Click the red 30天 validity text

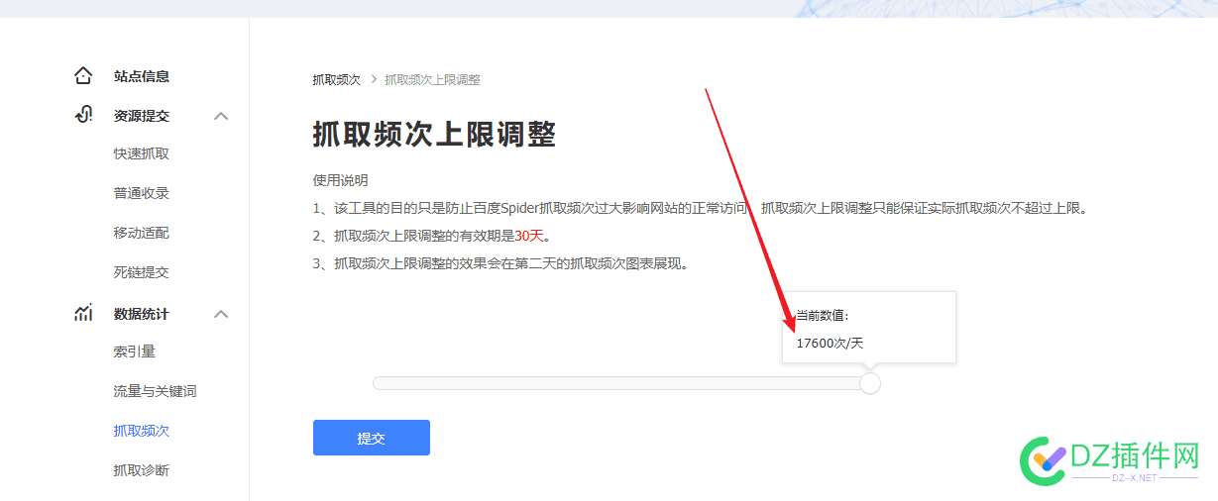point(529,236)
